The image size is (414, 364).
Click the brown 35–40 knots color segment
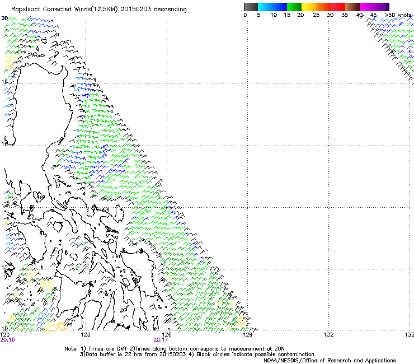tap(352, 7)
